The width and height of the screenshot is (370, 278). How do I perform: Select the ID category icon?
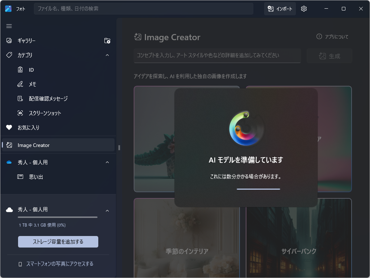[x=20, y=69]
